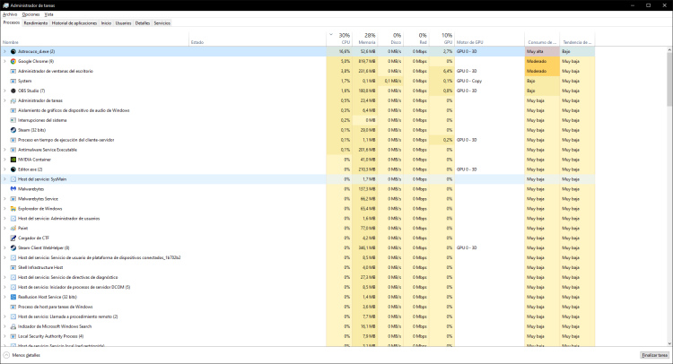Sort processes by the Memoria column
This screenshot has height=364, width=673.
367,39
